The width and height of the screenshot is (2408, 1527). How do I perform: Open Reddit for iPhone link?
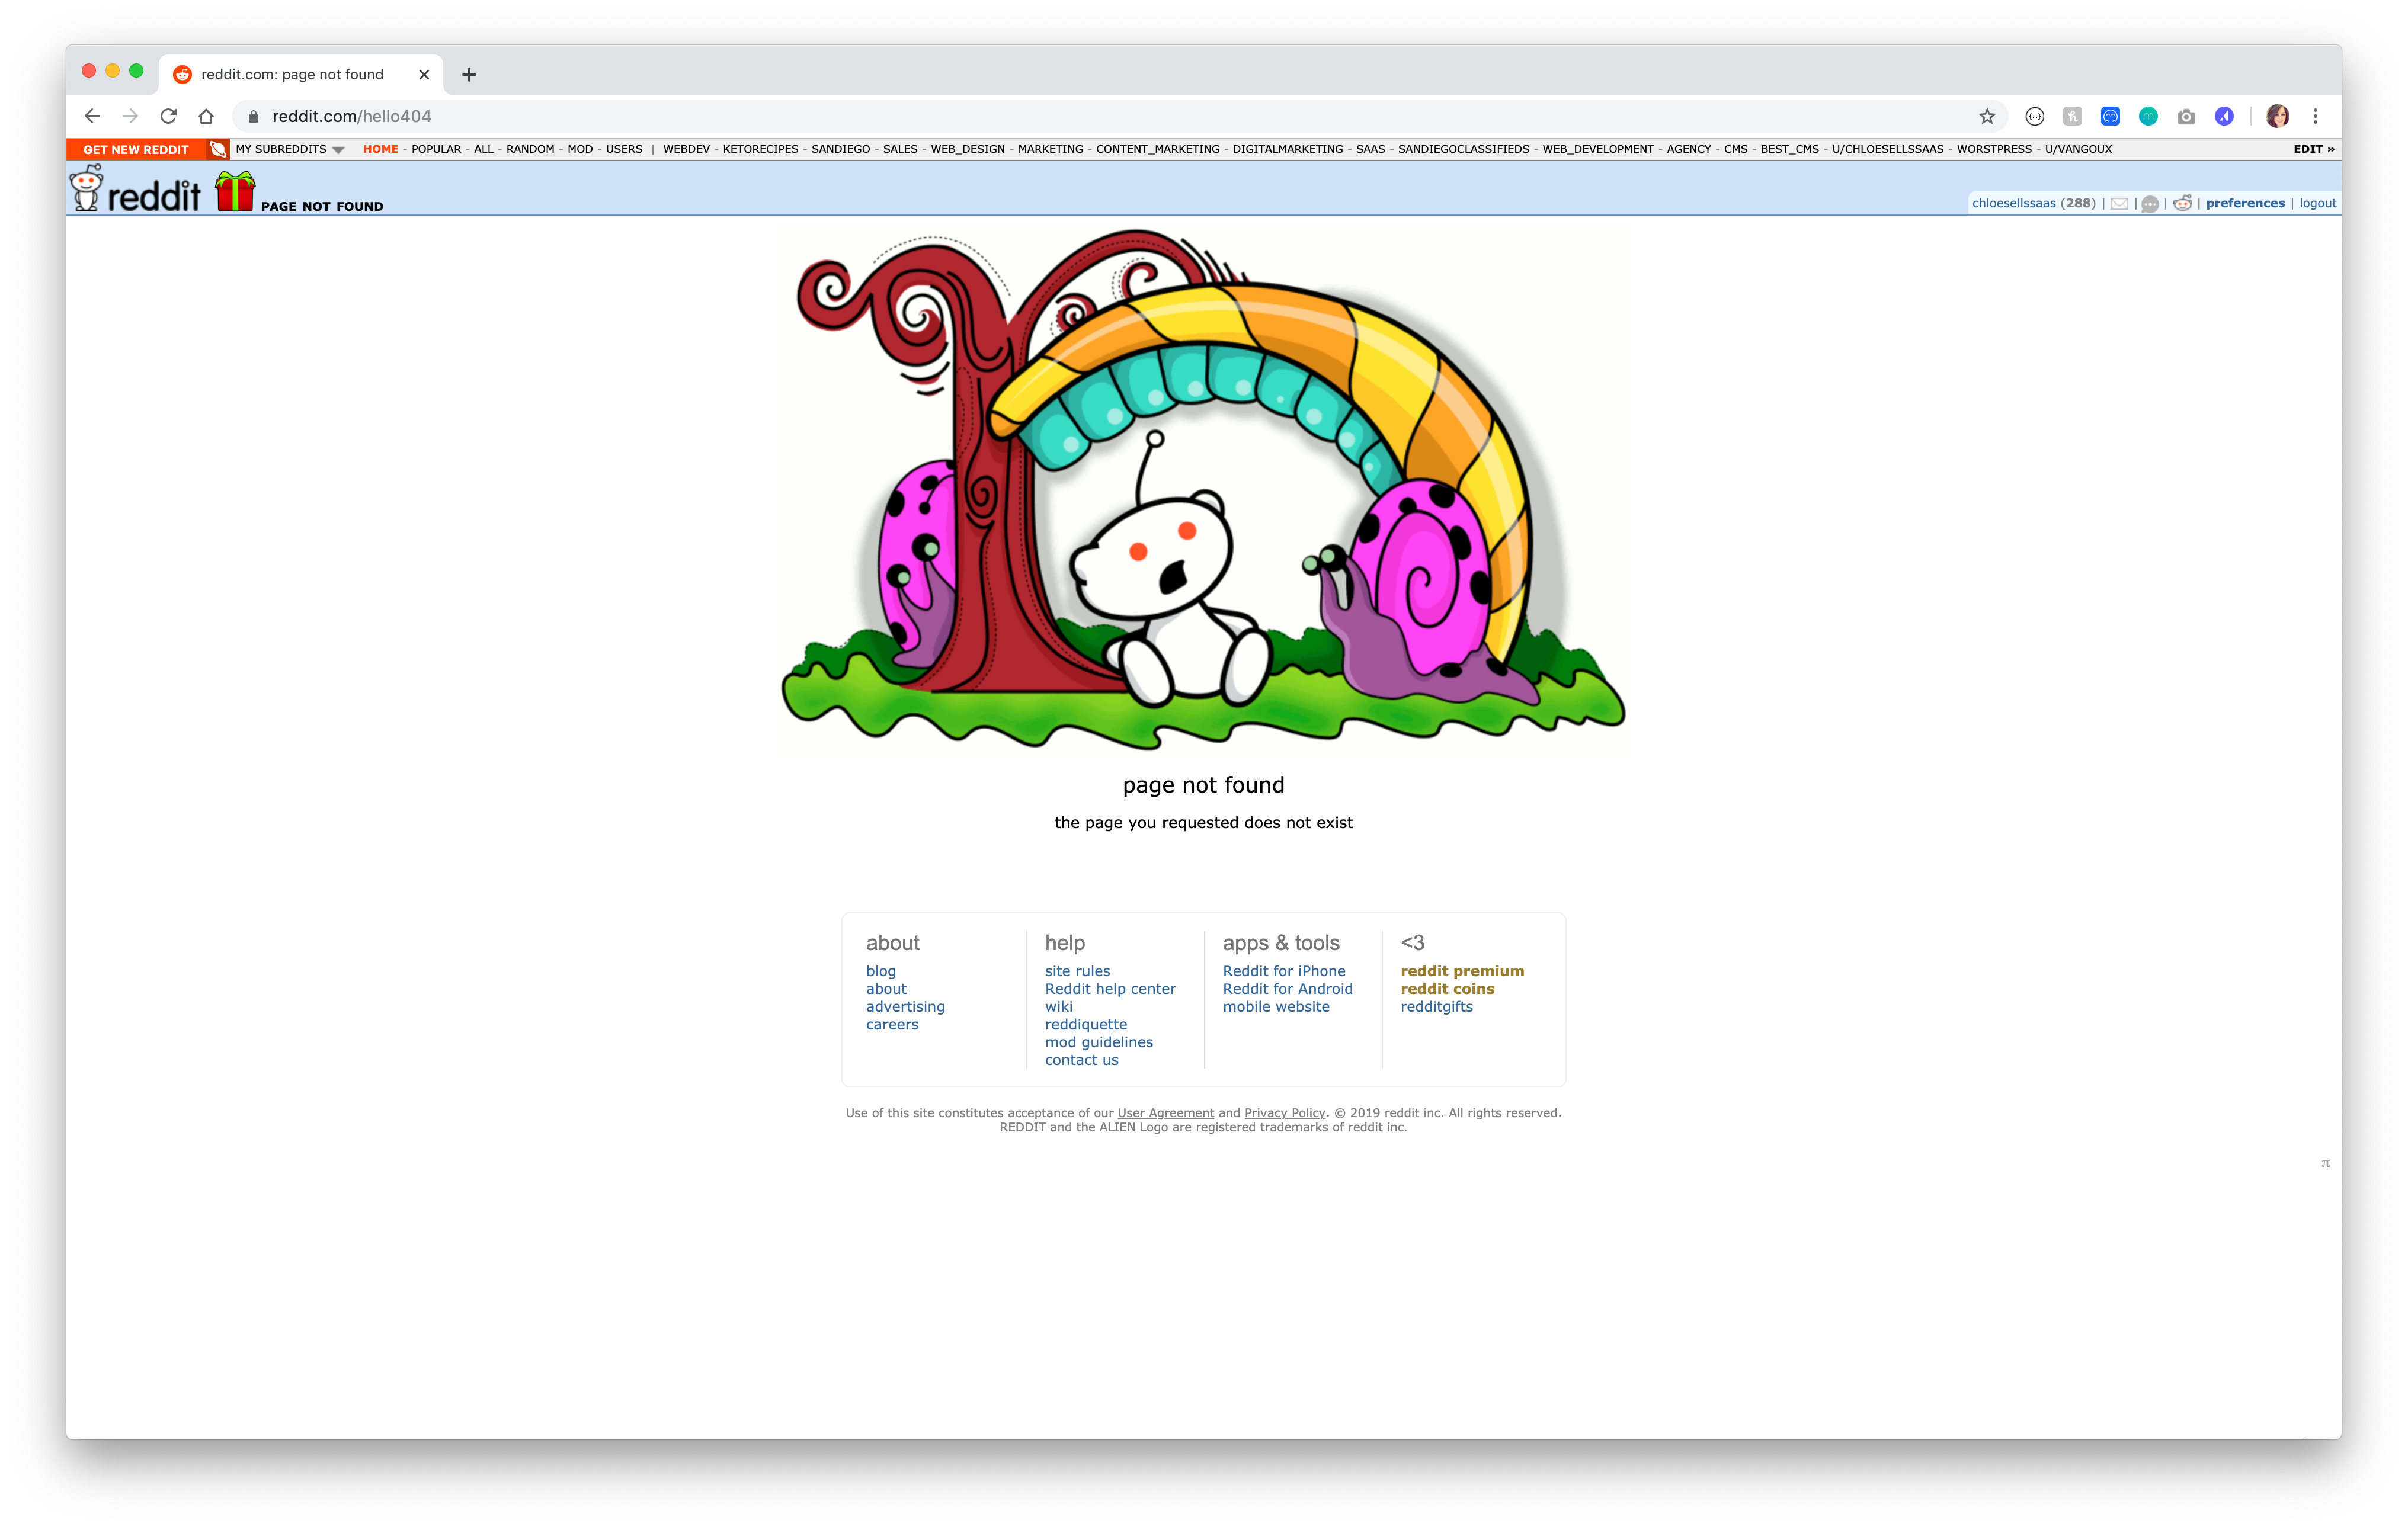tap(1283, 970)
